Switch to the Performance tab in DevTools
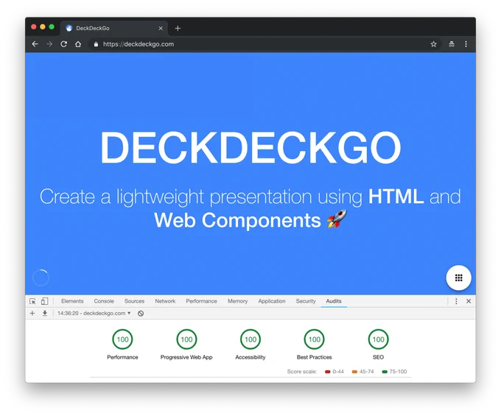The width and height of the screenshot is (501, 416). [201, 301]
